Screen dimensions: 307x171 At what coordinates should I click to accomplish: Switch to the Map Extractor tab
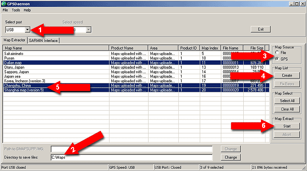[14, 40]
